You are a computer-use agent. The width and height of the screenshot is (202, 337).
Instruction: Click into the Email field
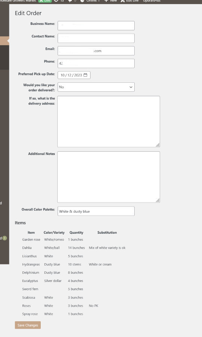(96, 51)
